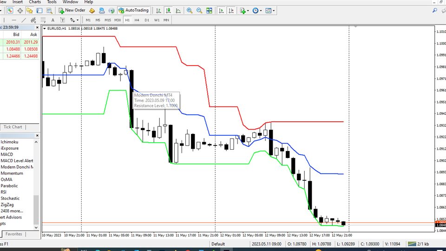Select the text label tool

[52, 20]
